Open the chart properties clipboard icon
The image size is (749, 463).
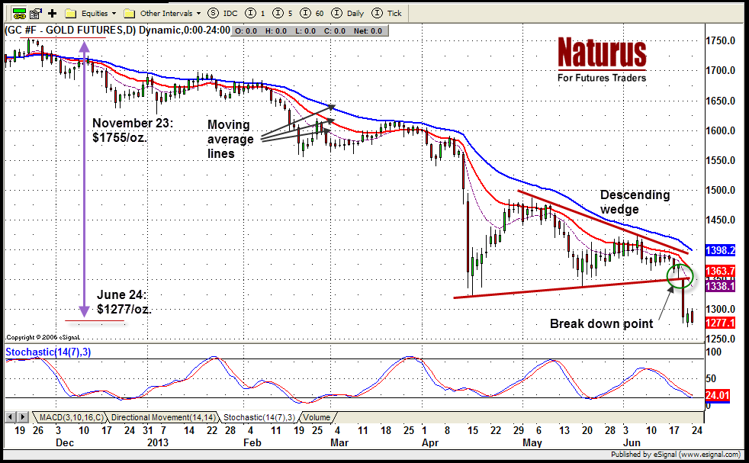(35, 13)
